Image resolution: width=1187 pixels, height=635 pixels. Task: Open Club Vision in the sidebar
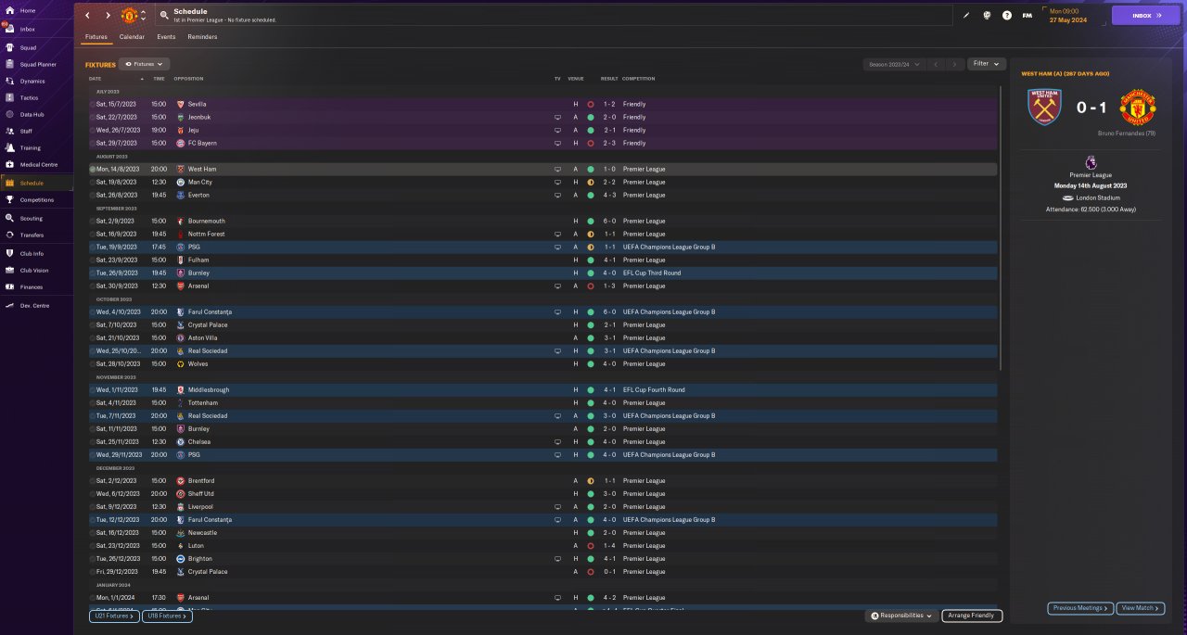pos(37,270)
